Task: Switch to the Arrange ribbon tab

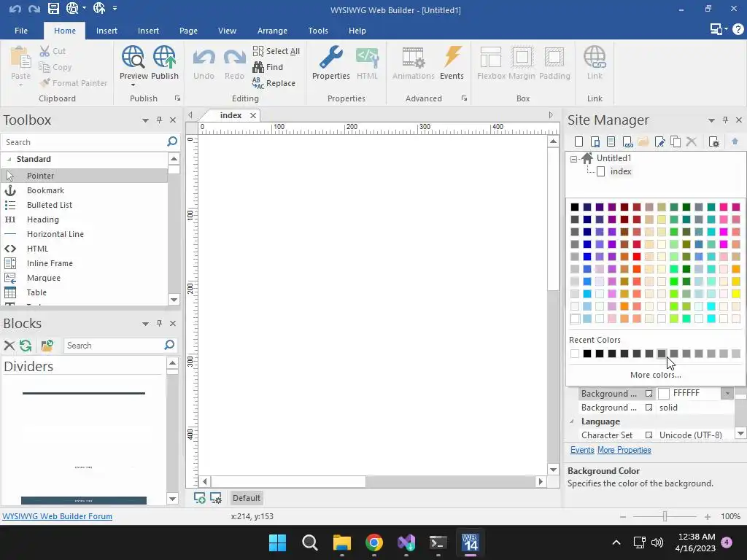Action: (273, 31)
